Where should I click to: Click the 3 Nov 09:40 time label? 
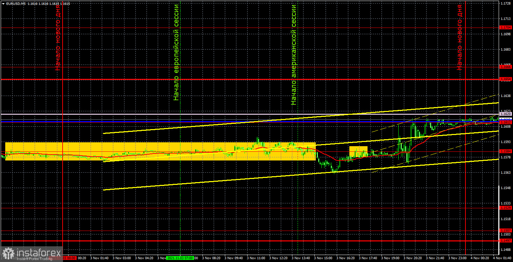point(234,259)
